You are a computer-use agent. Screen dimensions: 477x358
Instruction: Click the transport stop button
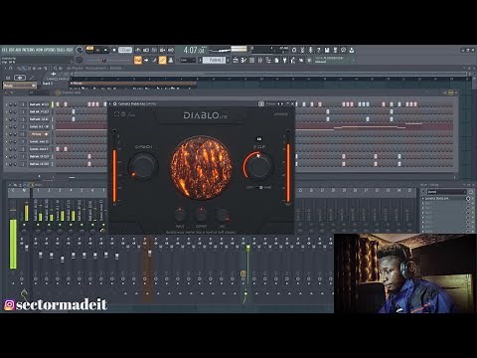pos(105,50)
